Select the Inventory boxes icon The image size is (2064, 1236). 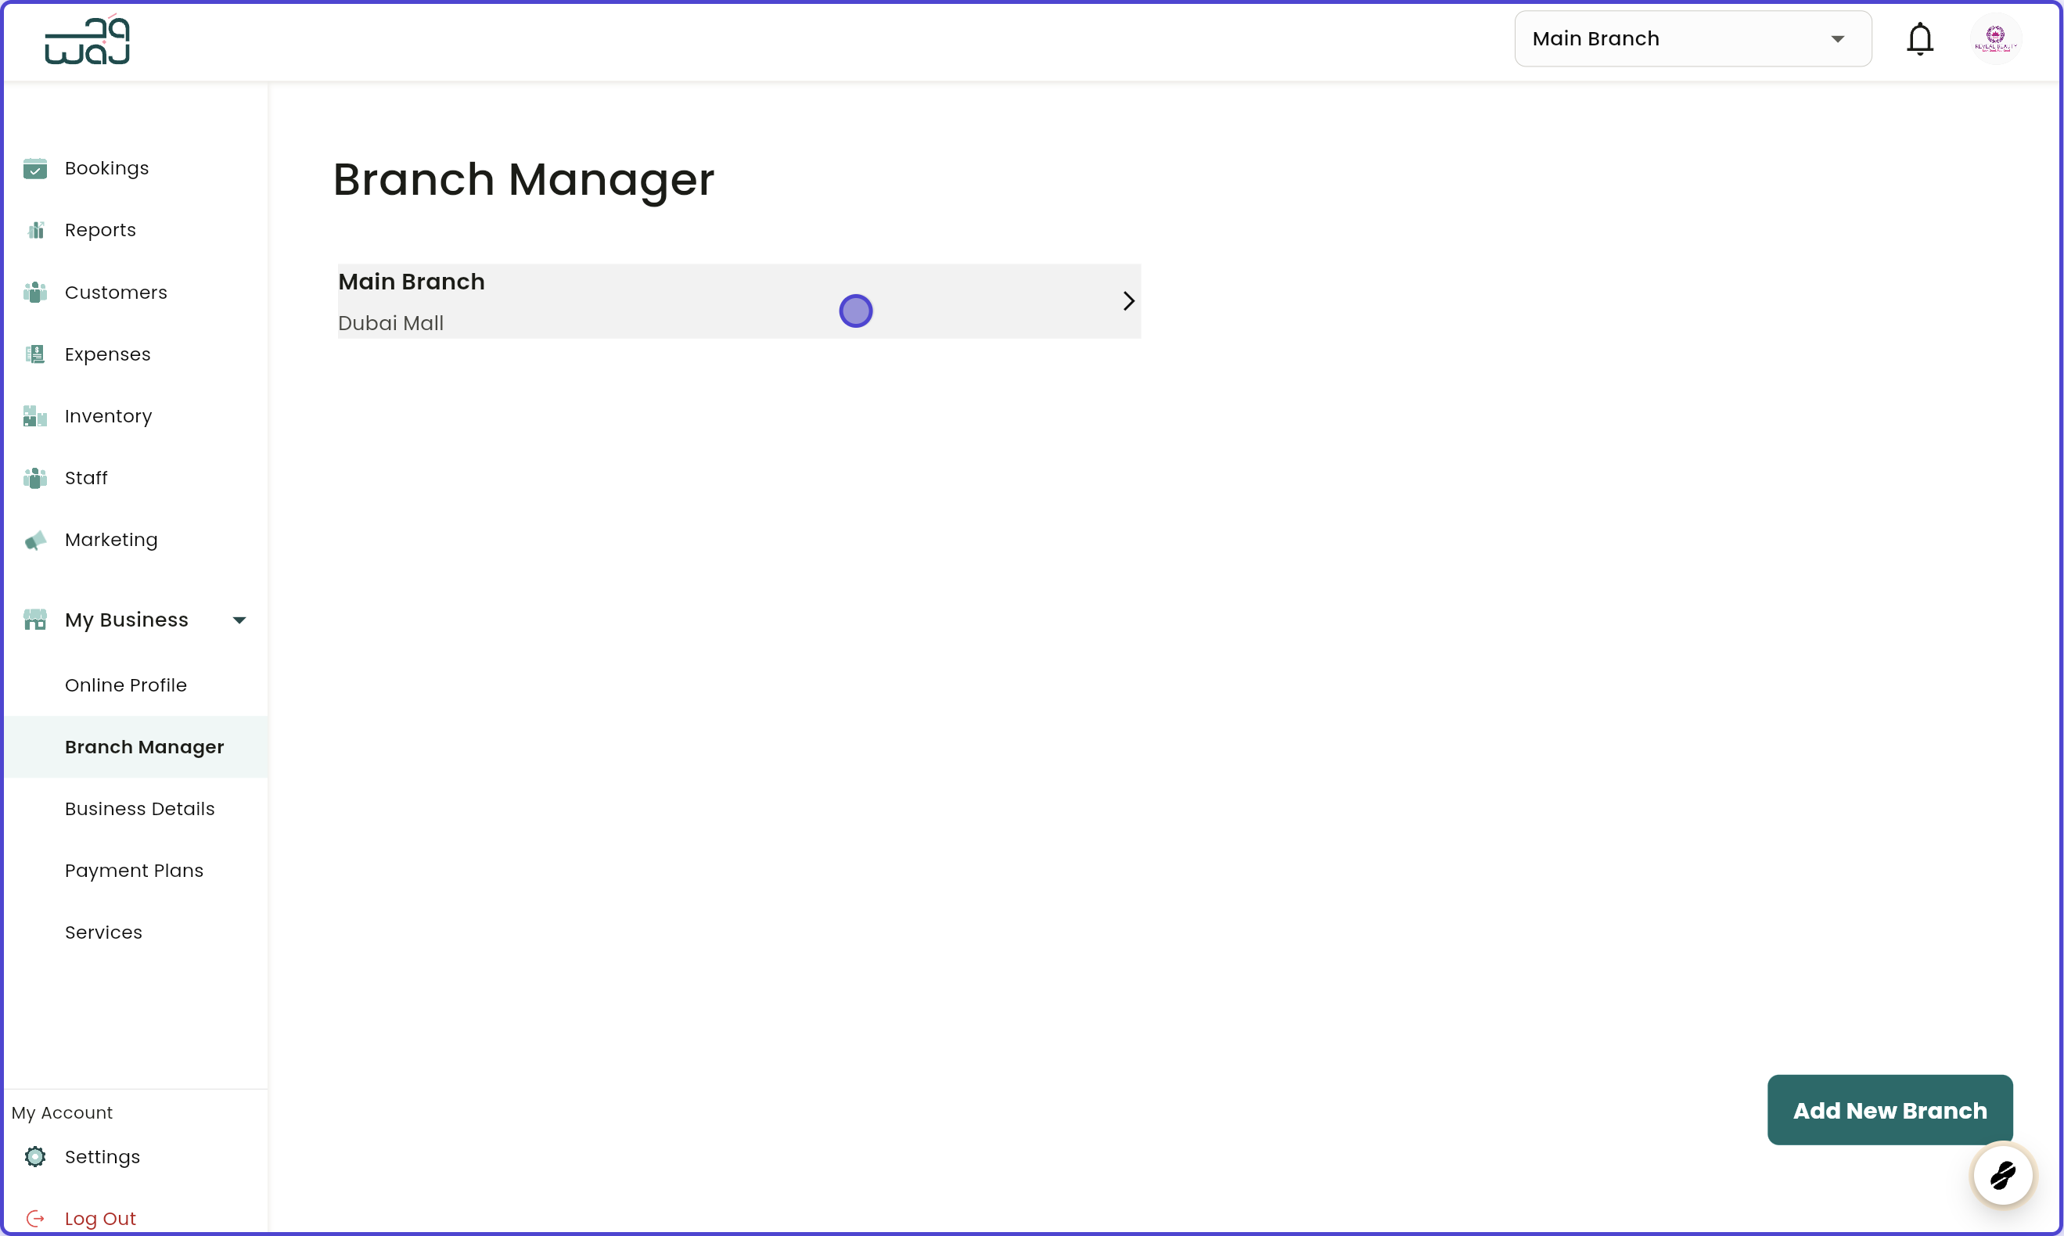(35, 415)
